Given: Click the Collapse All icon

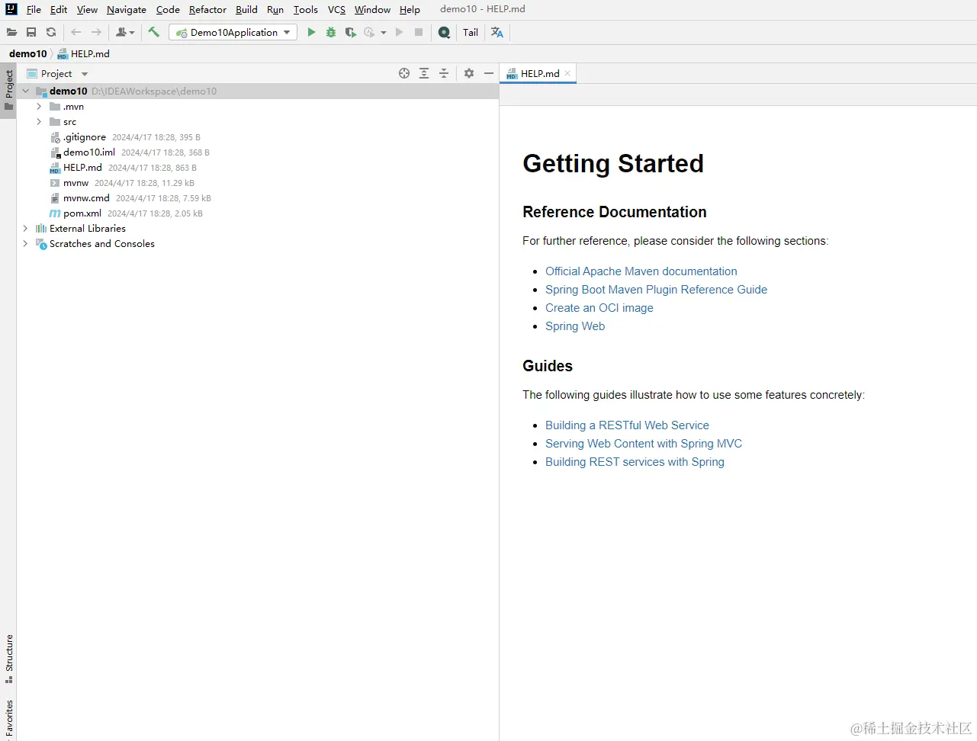Looking at the screenshot, I should [x=444, y=73].
